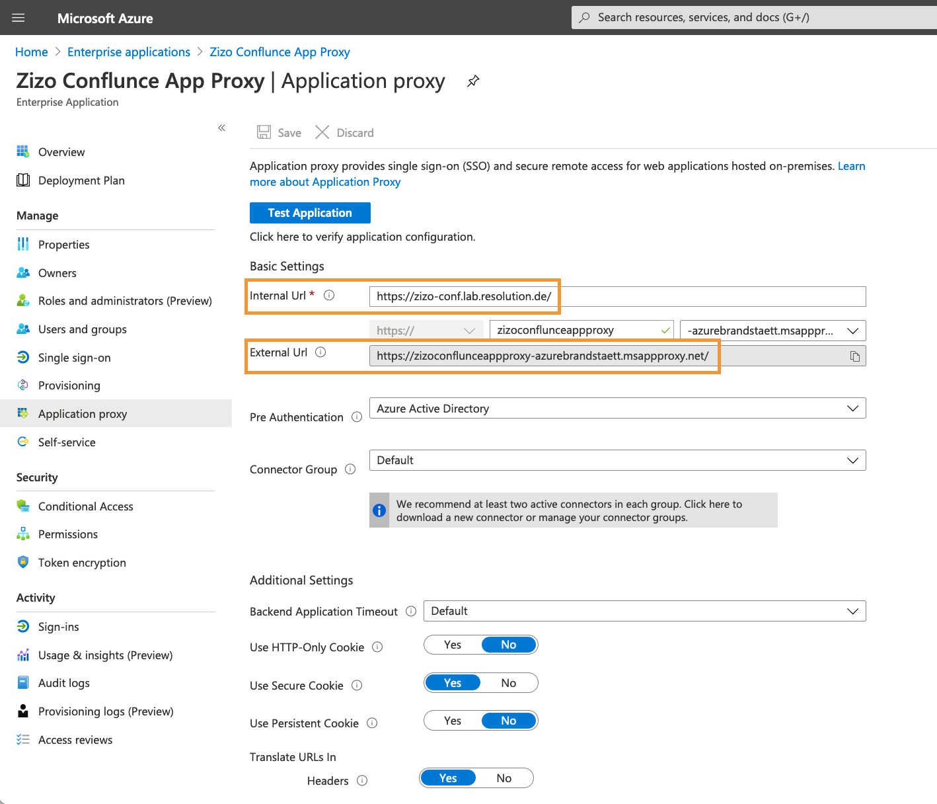Edit the zizoconflunceappproxy subdomain field

(x=581, y=331)
